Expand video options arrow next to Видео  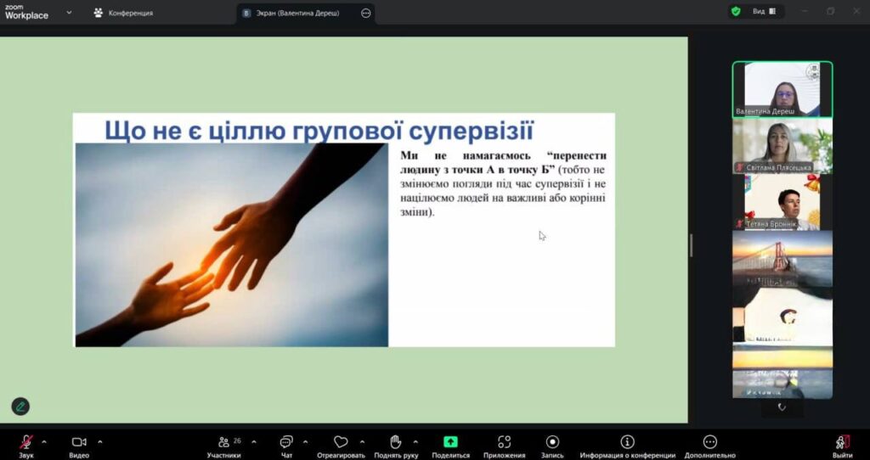[100, 441]
